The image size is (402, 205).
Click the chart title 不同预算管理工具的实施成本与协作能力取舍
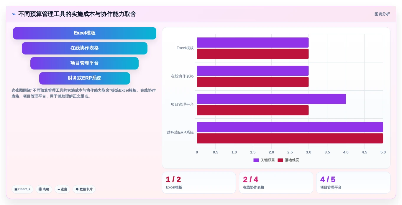77,14
